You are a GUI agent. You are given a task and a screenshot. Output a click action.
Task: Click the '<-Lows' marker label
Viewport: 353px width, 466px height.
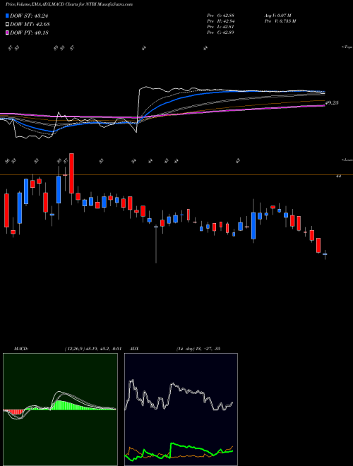click(347, 160)
